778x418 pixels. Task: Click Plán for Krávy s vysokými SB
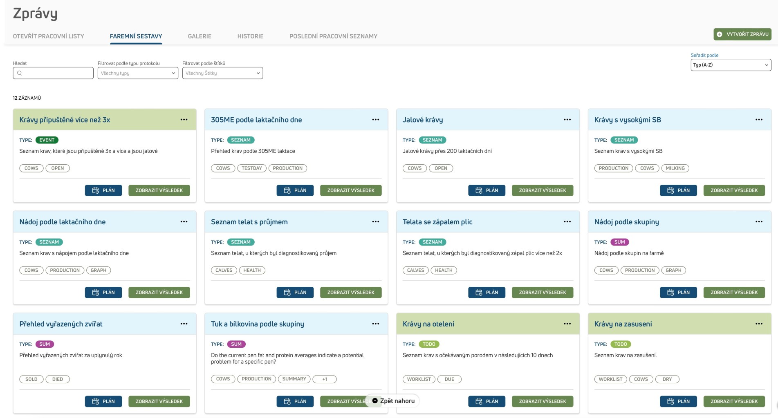pyautogui.click(x=679, y=190)
